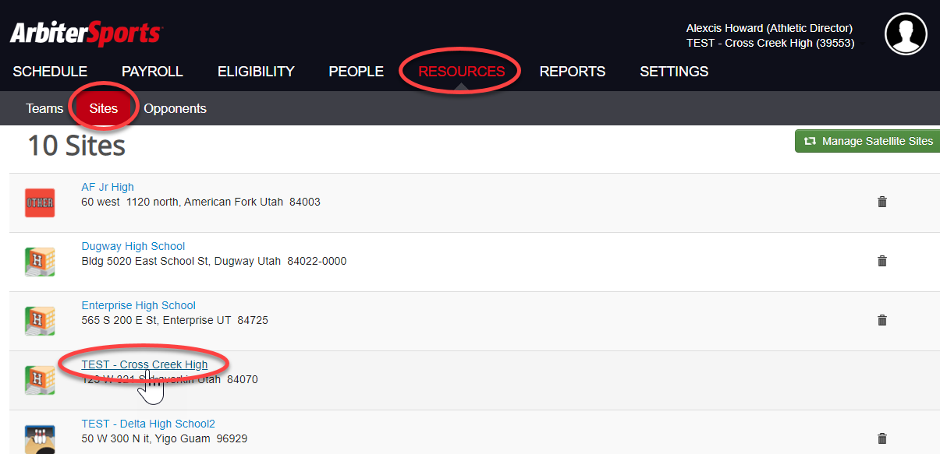940x454 pixels.
Task: Open the AF Jr High site link
Action: [108, 187]
